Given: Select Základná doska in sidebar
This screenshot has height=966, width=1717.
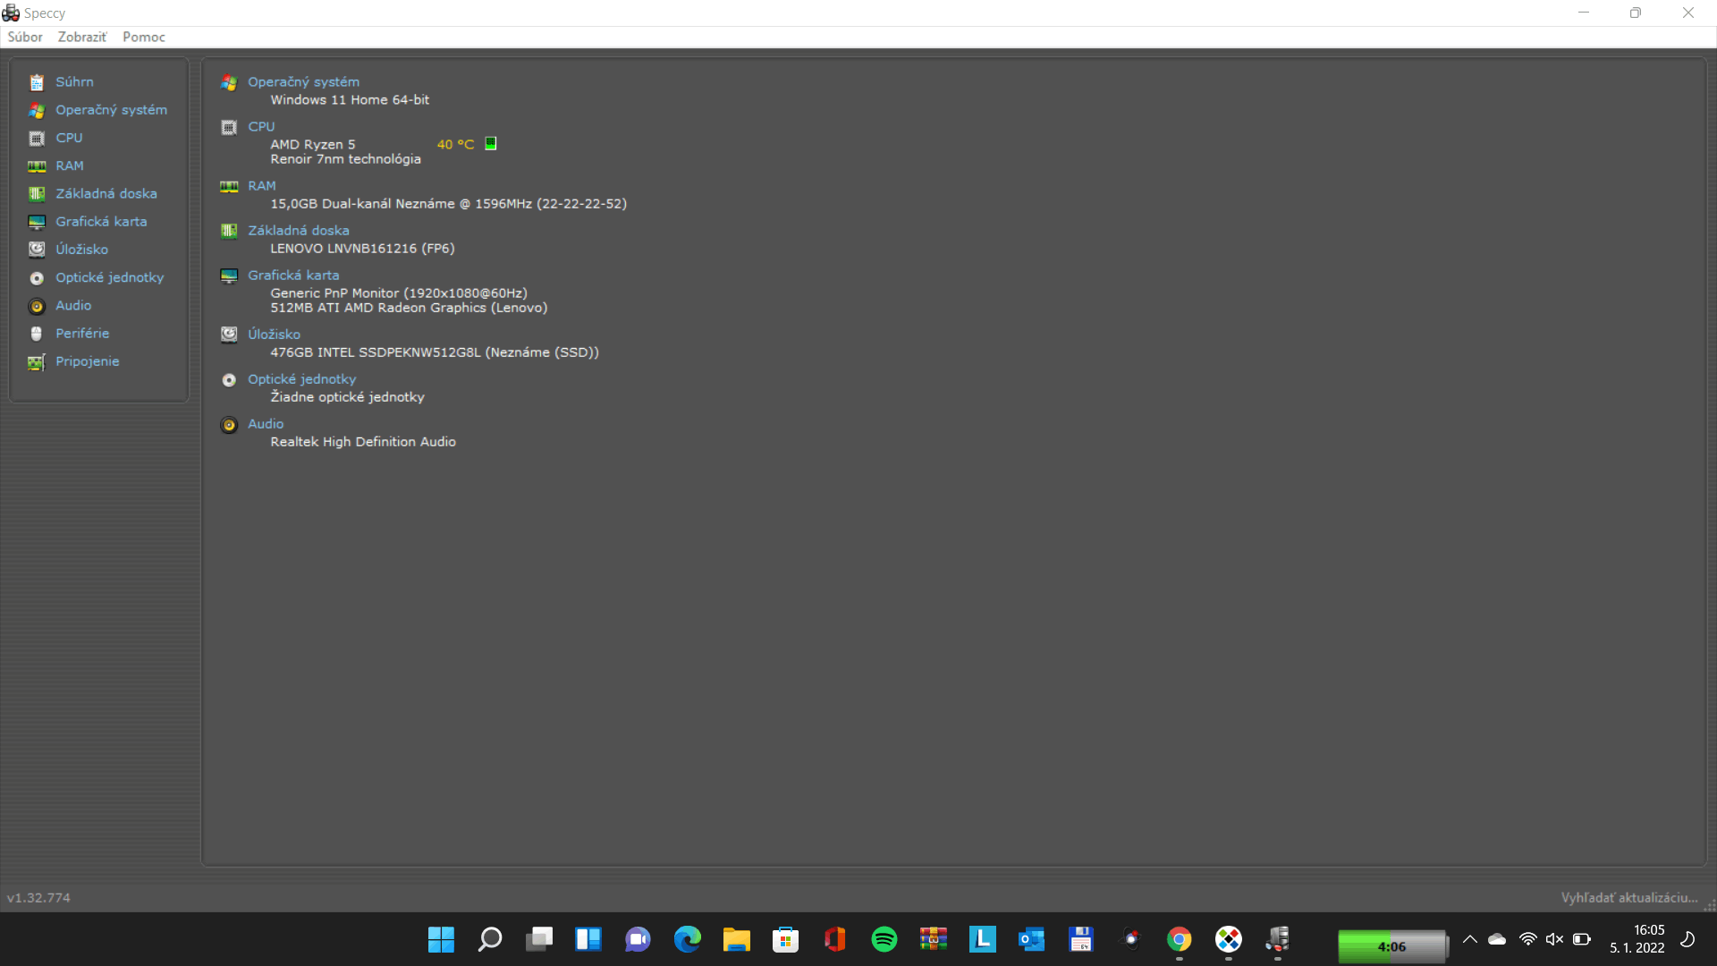Looking at the screenshot, I should pyautogui.click(x=106, y=193).
